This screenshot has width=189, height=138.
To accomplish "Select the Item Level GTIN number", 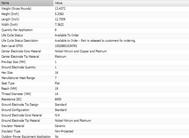I will click(x=66, y=46).
